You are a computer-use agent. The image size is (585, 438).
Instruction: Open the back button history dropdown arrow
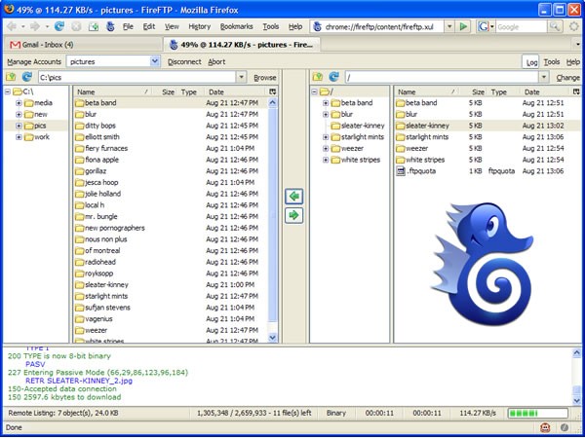coord(22,27)
